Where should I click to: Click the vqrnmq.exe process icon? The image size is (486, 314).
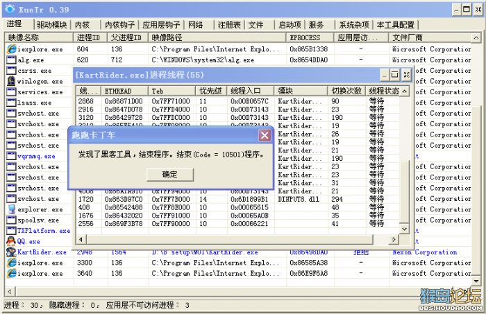(12, 156)
